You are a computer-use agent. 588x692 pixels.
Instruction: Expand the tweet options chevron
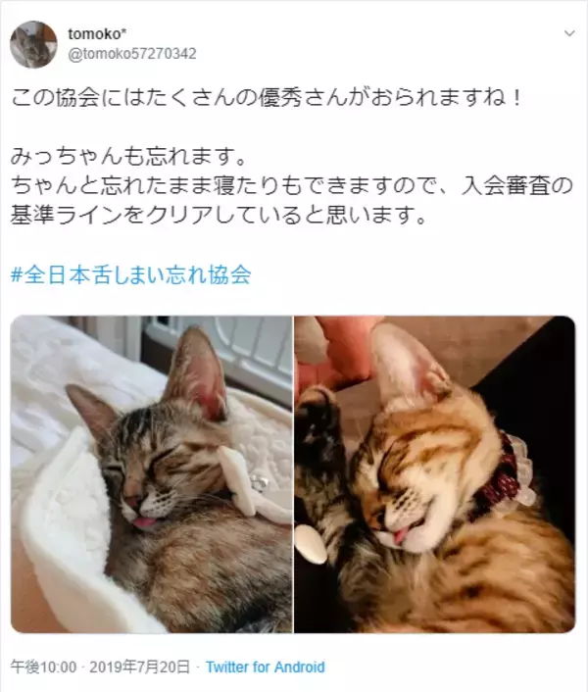[x=569, y=33]
